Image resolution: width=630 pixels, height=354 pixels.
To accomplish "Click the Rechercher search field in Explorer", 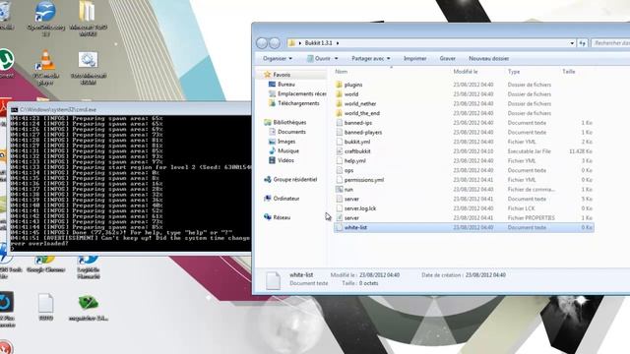I will pyautogui.click(x=610, y=43).
